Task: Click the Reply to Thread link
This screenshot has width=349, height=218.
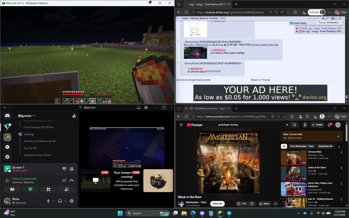Action: tap(260, 80)
